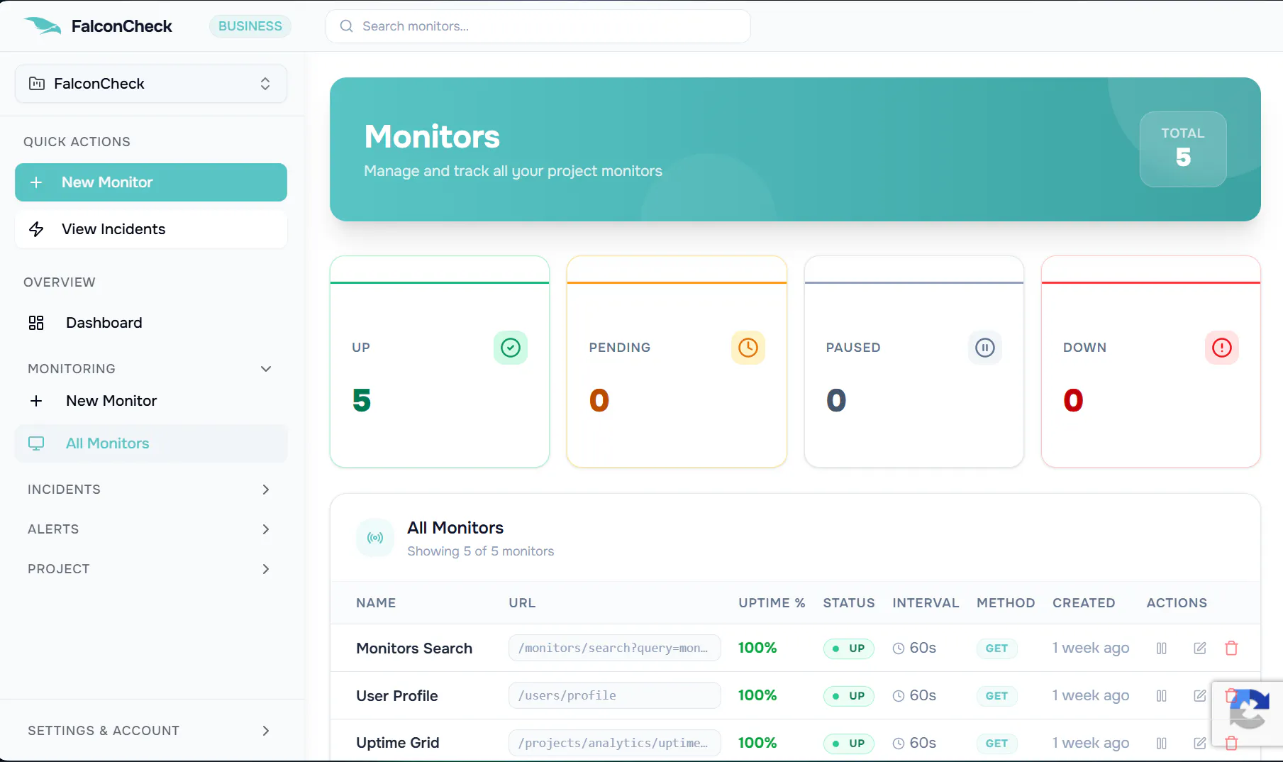The height and width of the screenshot is (762, 1283).
Task: Click the teal New Monitor quick action button
Action: click(151, 182)
